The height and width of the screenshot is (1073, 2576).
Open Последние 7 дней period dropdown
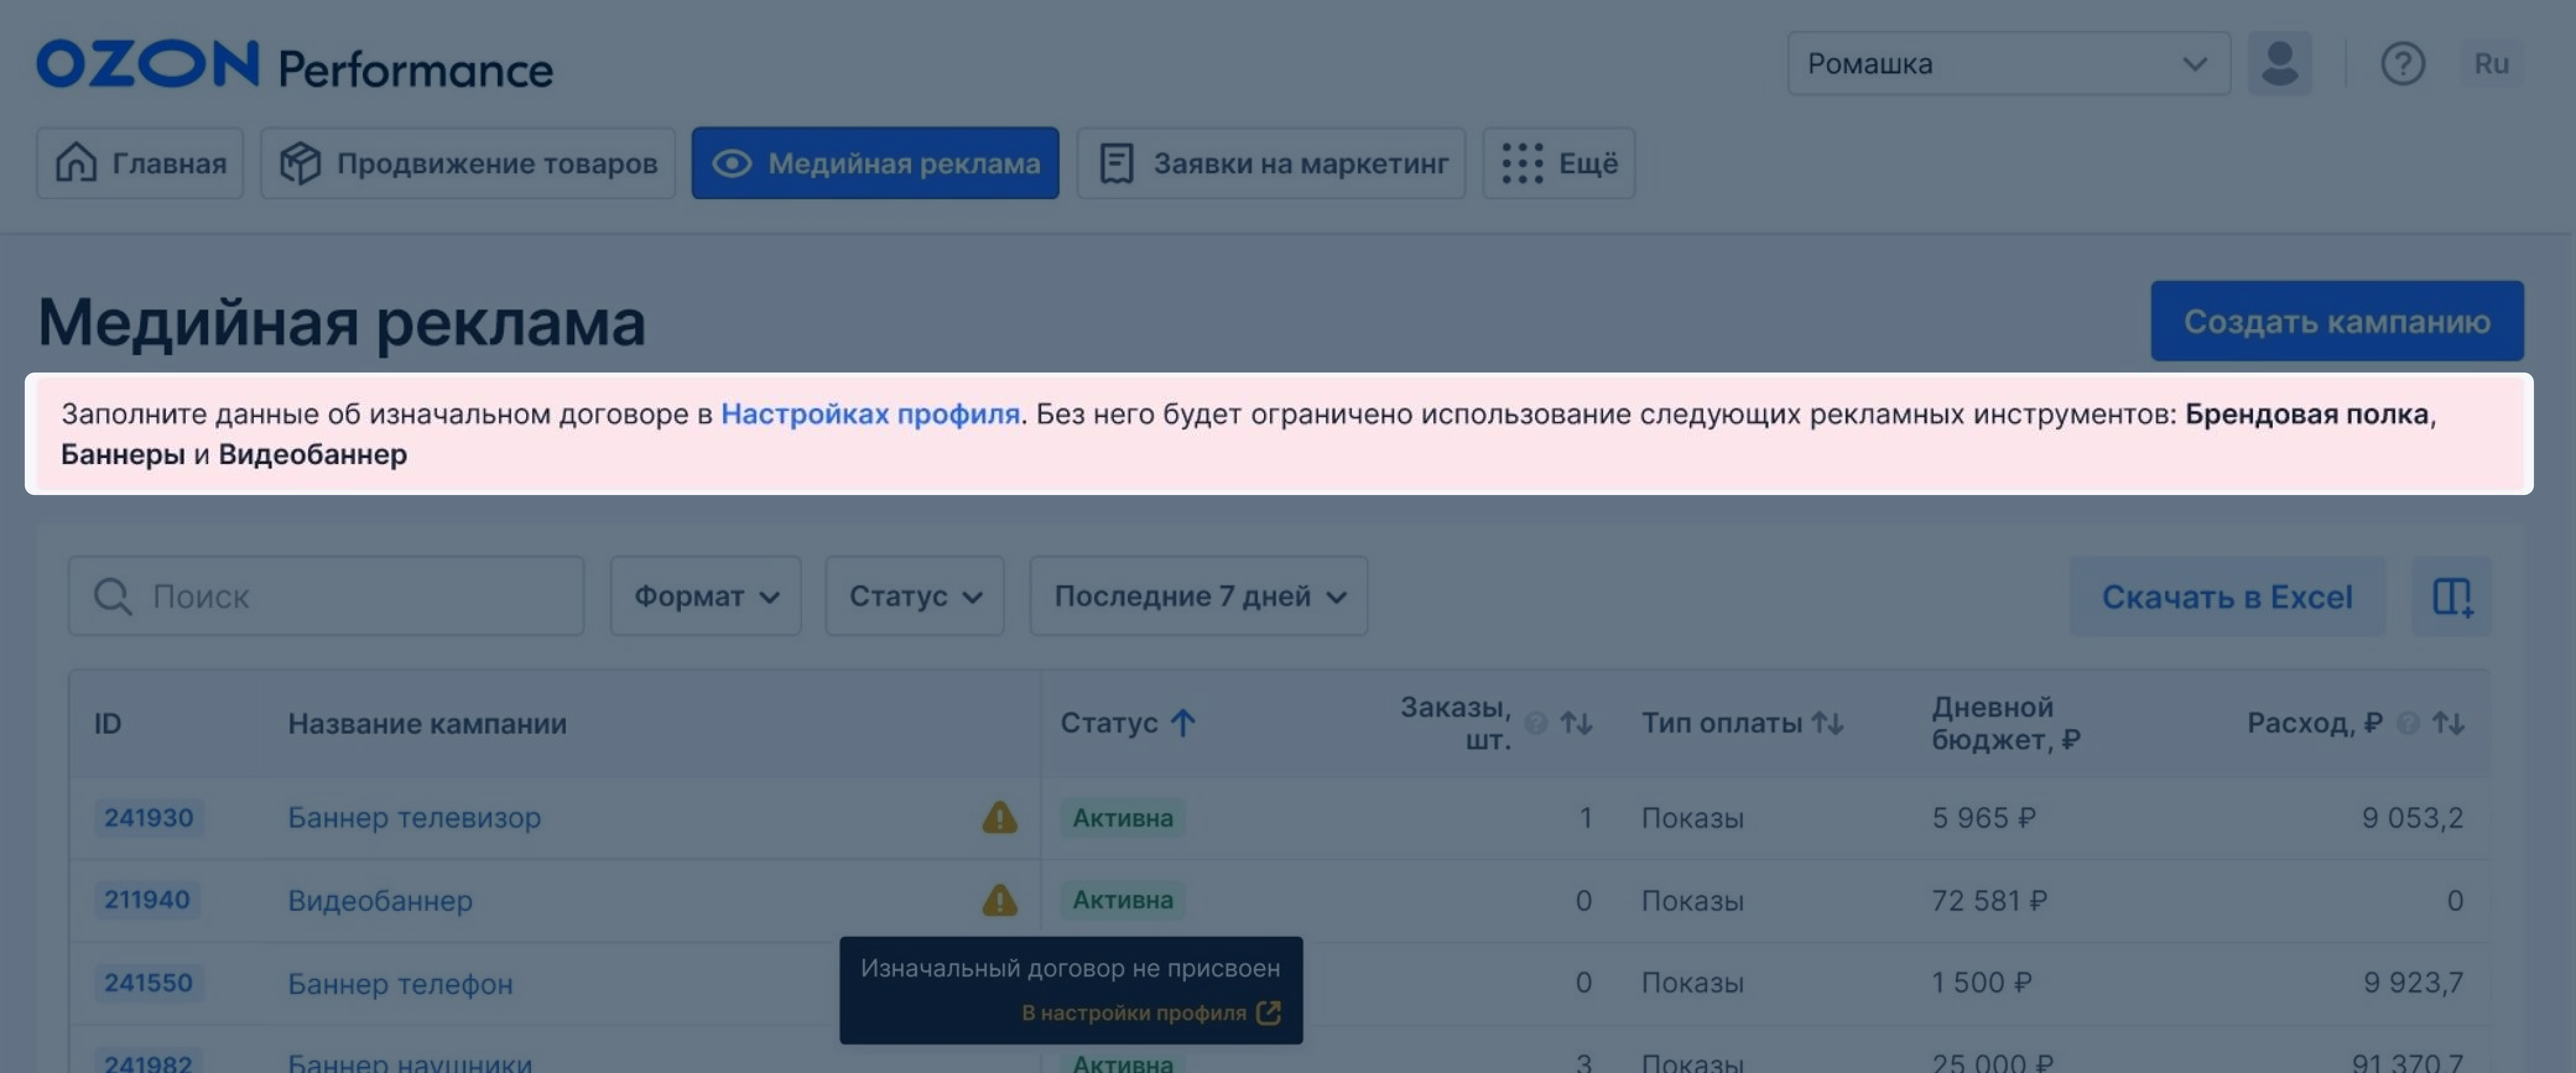click(1199, 596)
